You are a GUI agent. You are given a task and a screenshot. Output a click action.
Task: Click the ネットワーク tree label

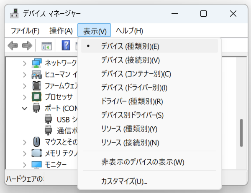(x=61, y=63)
